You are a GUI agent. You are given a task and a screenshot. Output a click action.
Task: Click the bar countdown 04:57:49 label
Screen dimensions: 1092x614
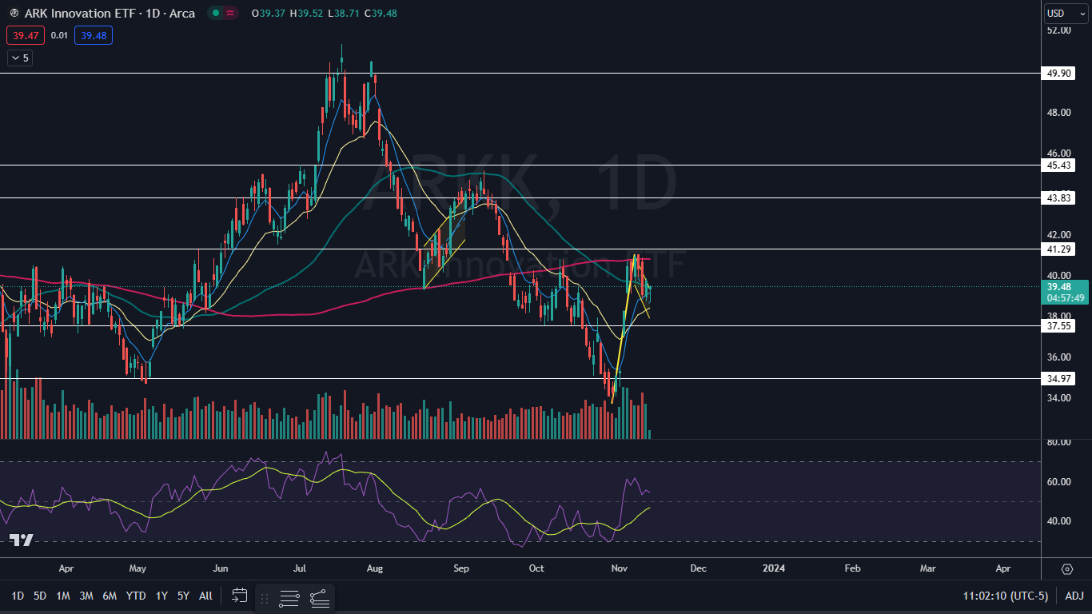pyautogui.click(x=1066, y=297)
